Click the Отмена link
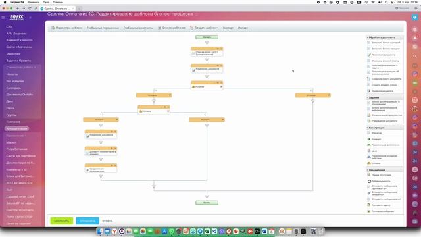Screen dimensions: 421x237 107,221
